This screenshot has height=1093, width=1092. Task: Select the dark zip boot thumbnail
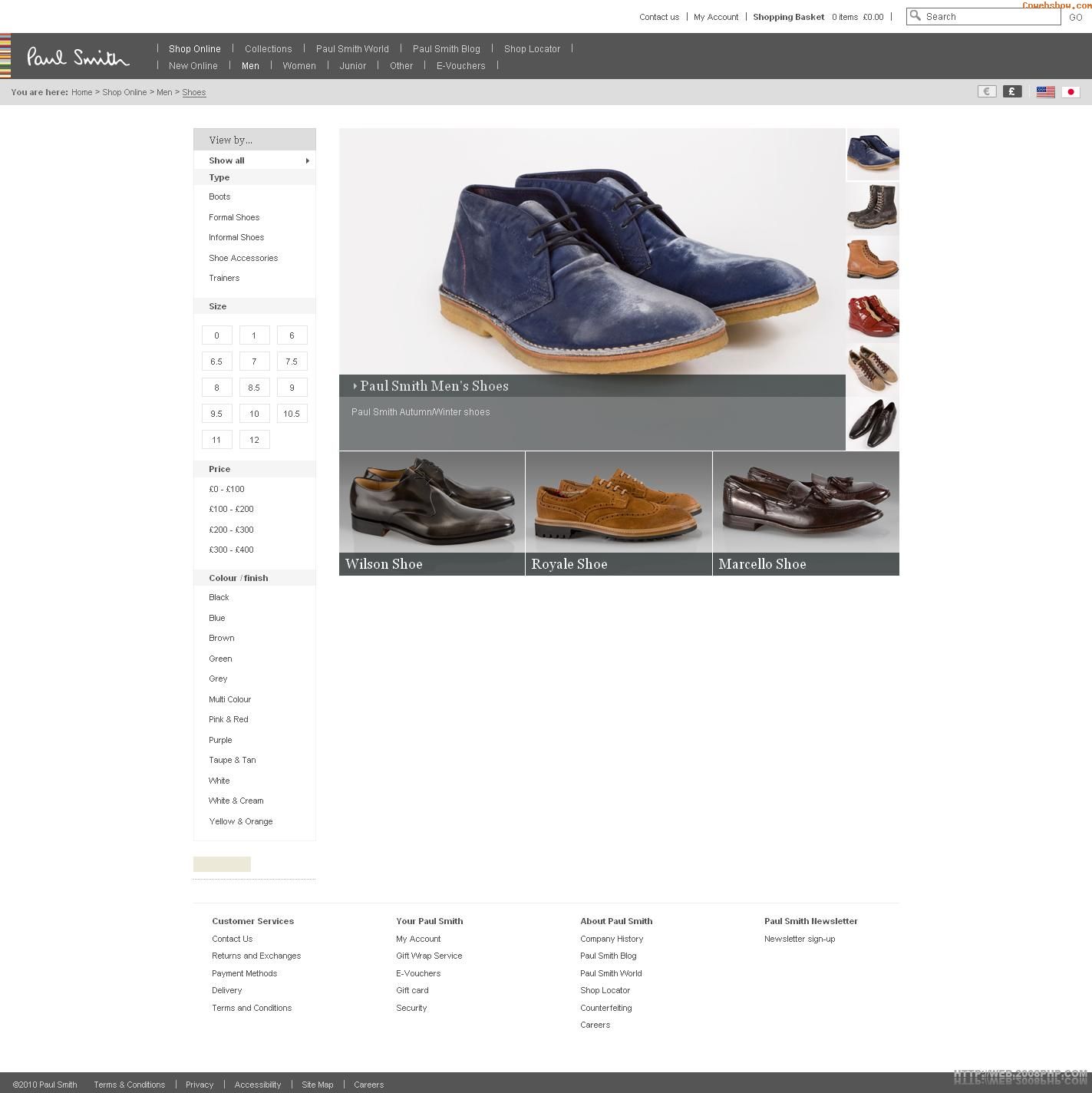[873, 208]
